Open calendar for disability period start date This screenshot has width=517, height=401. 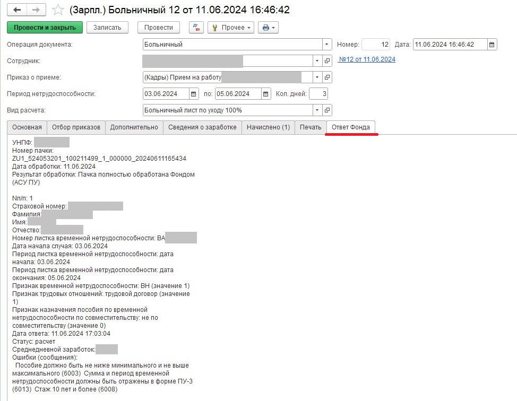coord(194,94)
